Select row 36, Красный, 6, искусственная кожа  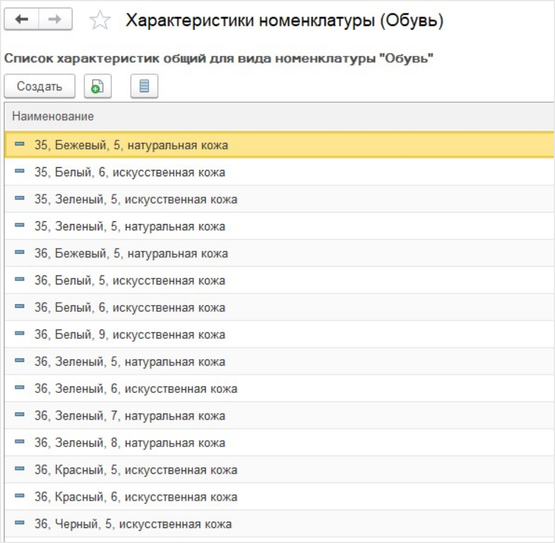tap(135, 497)
